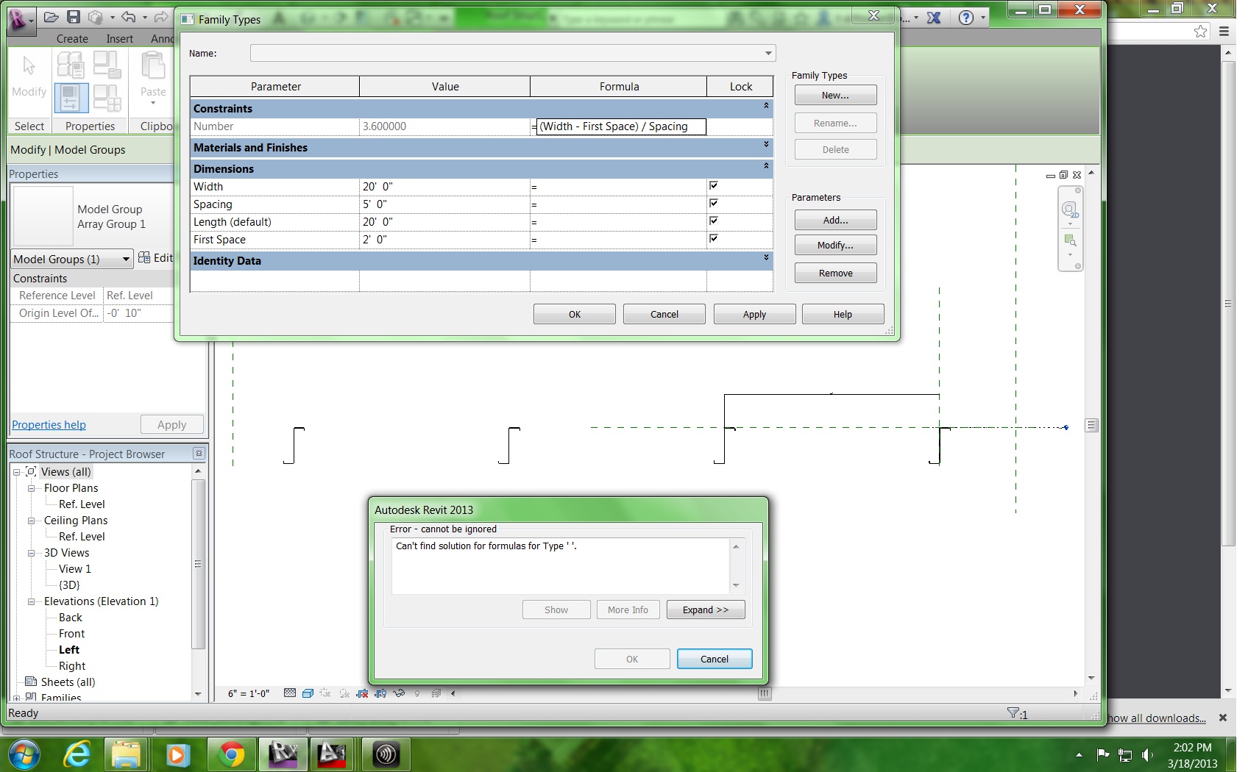Open the Name dropdown in Family Types
This screenshot has height=772, width=1248.
(768, 53)
